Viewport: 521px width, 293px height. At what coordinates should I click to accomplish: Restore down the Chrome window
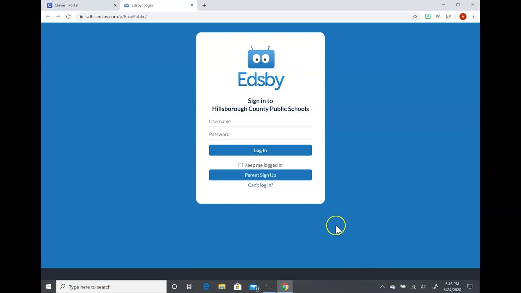[x=458, y=5]
